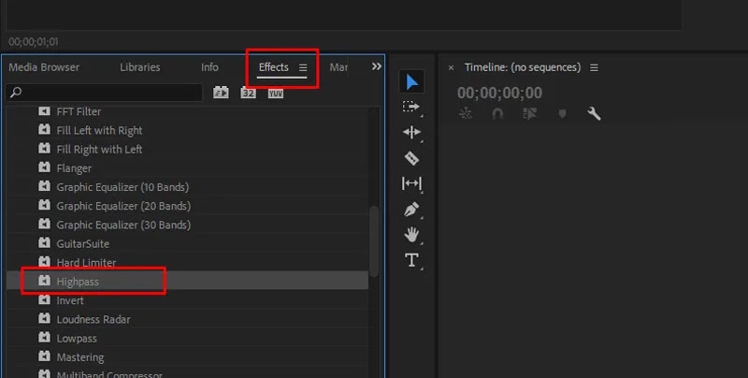Select the Slip tool
This screenshot has width=748, height=378.
[x=411, y=183]
